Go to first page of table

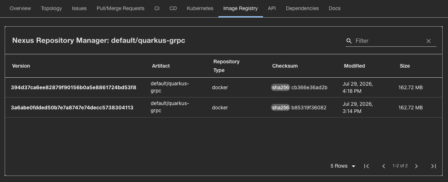click(x=366, y=166)
